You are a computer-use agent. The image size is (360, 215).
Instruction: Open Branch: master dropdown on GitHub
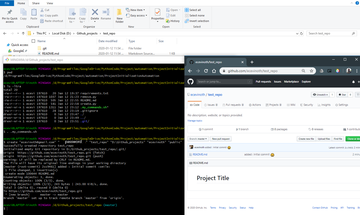[198, 139]
